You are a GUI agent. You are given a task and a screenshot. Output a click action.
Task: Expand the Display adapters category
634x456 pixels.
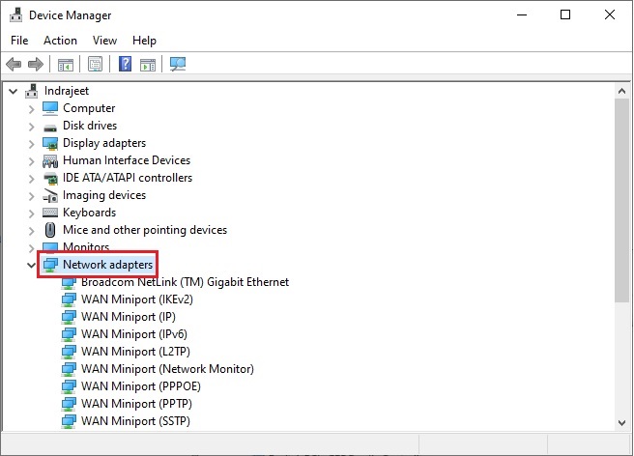point(32,144)
